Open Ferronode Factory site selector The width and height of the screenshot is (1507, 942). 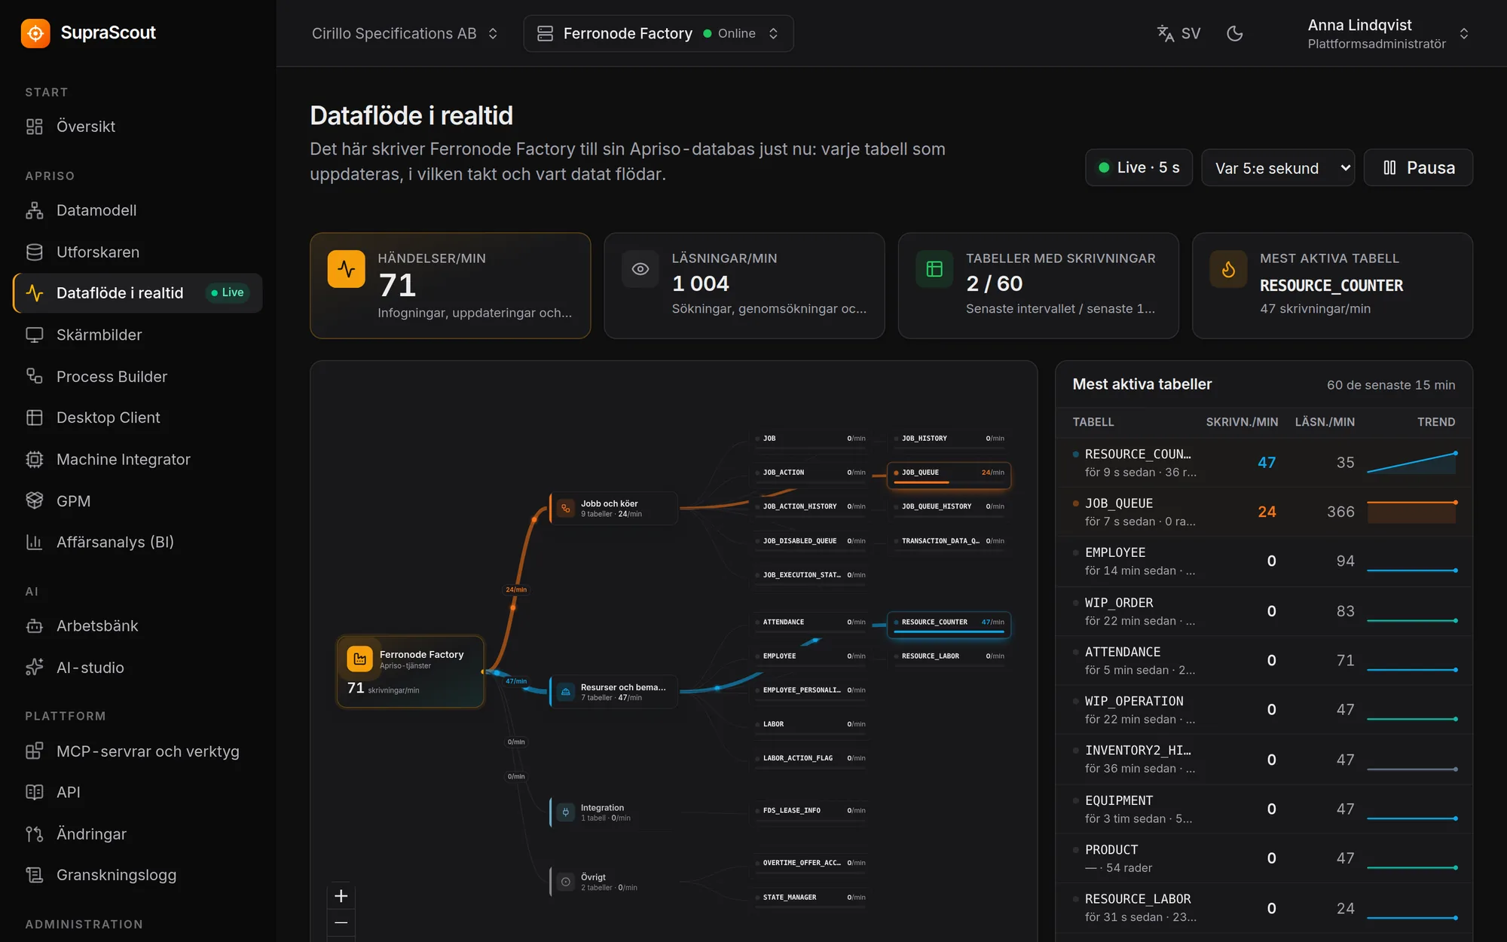[x=658, y=33]
